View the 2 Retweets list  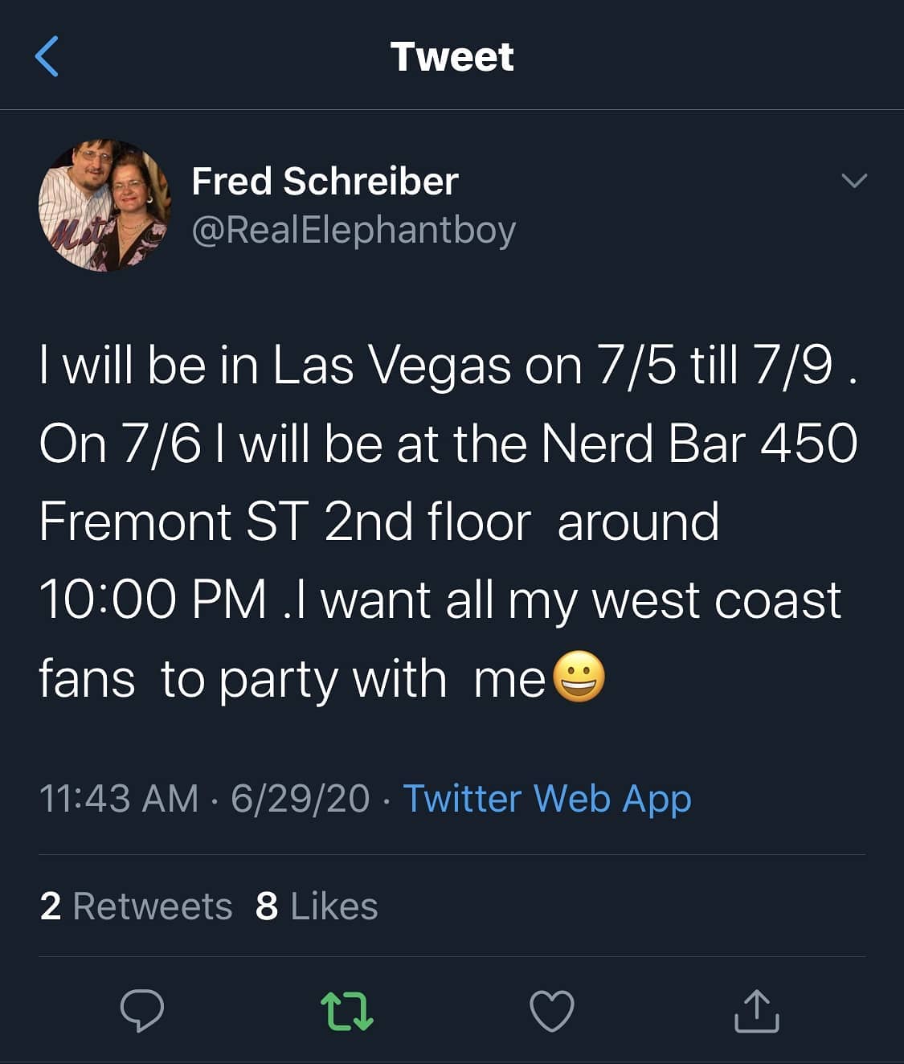point(136,906)
